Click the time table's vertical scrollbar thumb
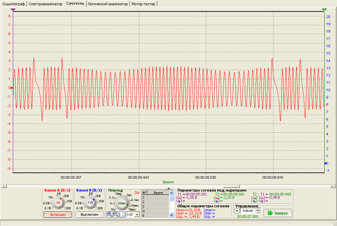The height and width of the screenshot is (226, 337). [x=171, y=198]
